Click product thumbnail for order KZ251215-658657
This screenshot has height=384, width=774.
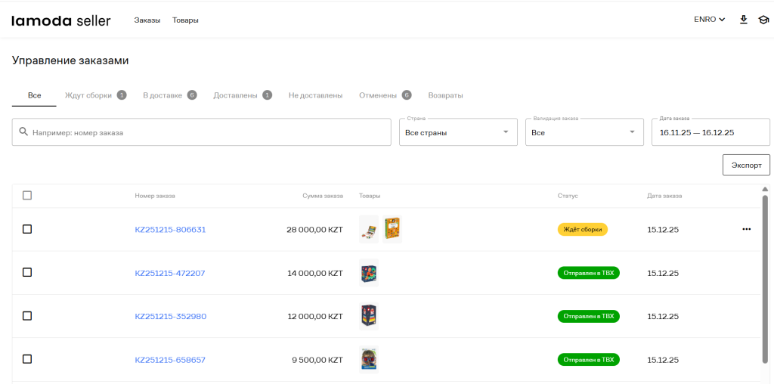click(369, 359)
